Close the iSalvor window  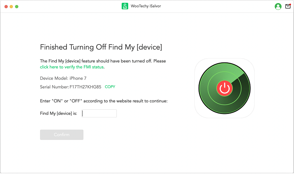[6, 7]
